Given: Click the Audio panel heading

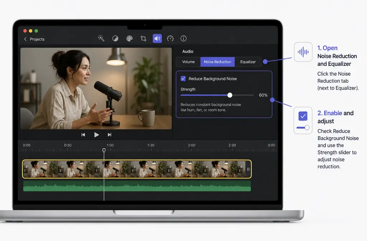Looking at the screenshot, I should click(188, 52).
